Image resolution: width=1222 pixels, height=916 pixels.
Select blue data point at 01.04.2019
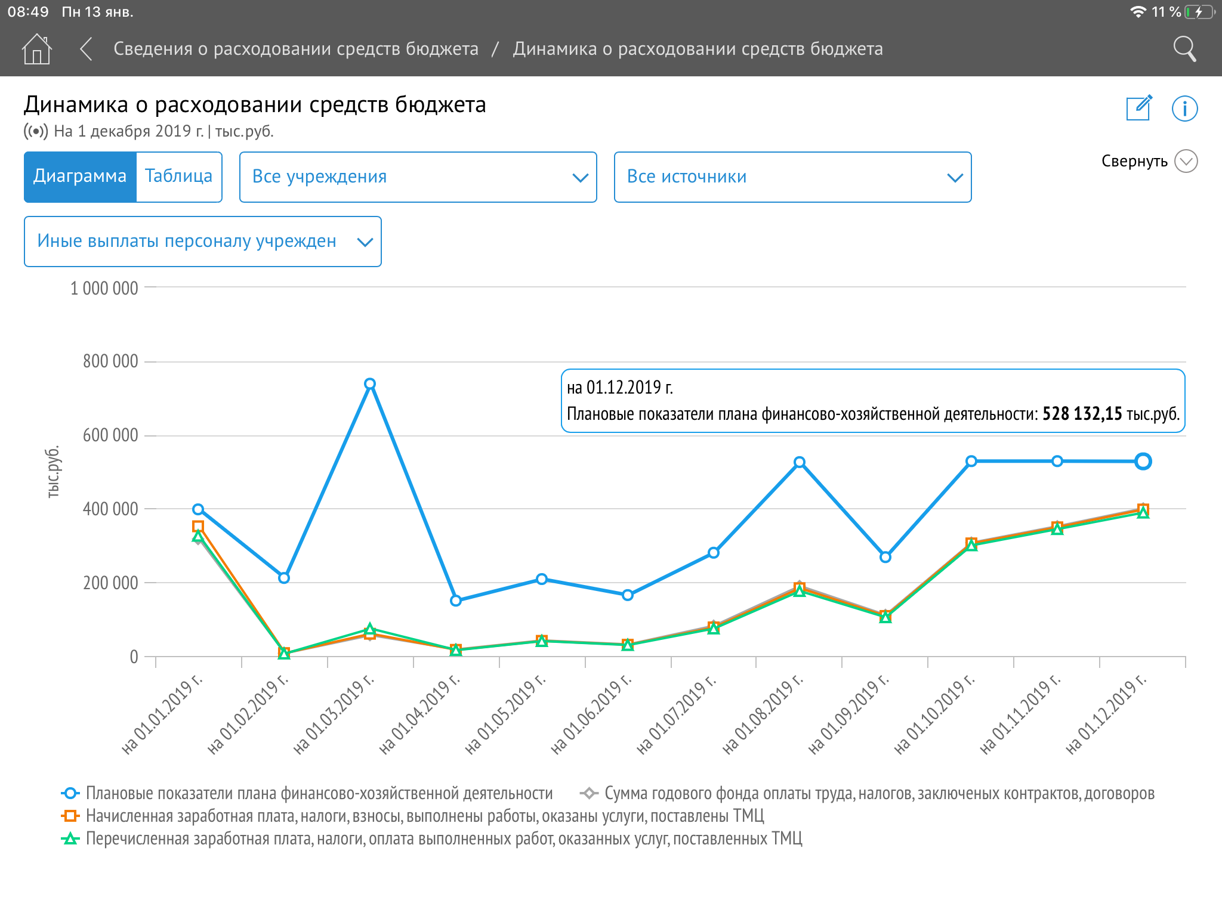point(456,601)
